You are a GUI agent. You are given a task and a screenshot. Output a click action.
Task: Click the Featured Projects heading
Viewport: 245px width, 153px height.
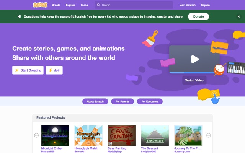[51, 117]
